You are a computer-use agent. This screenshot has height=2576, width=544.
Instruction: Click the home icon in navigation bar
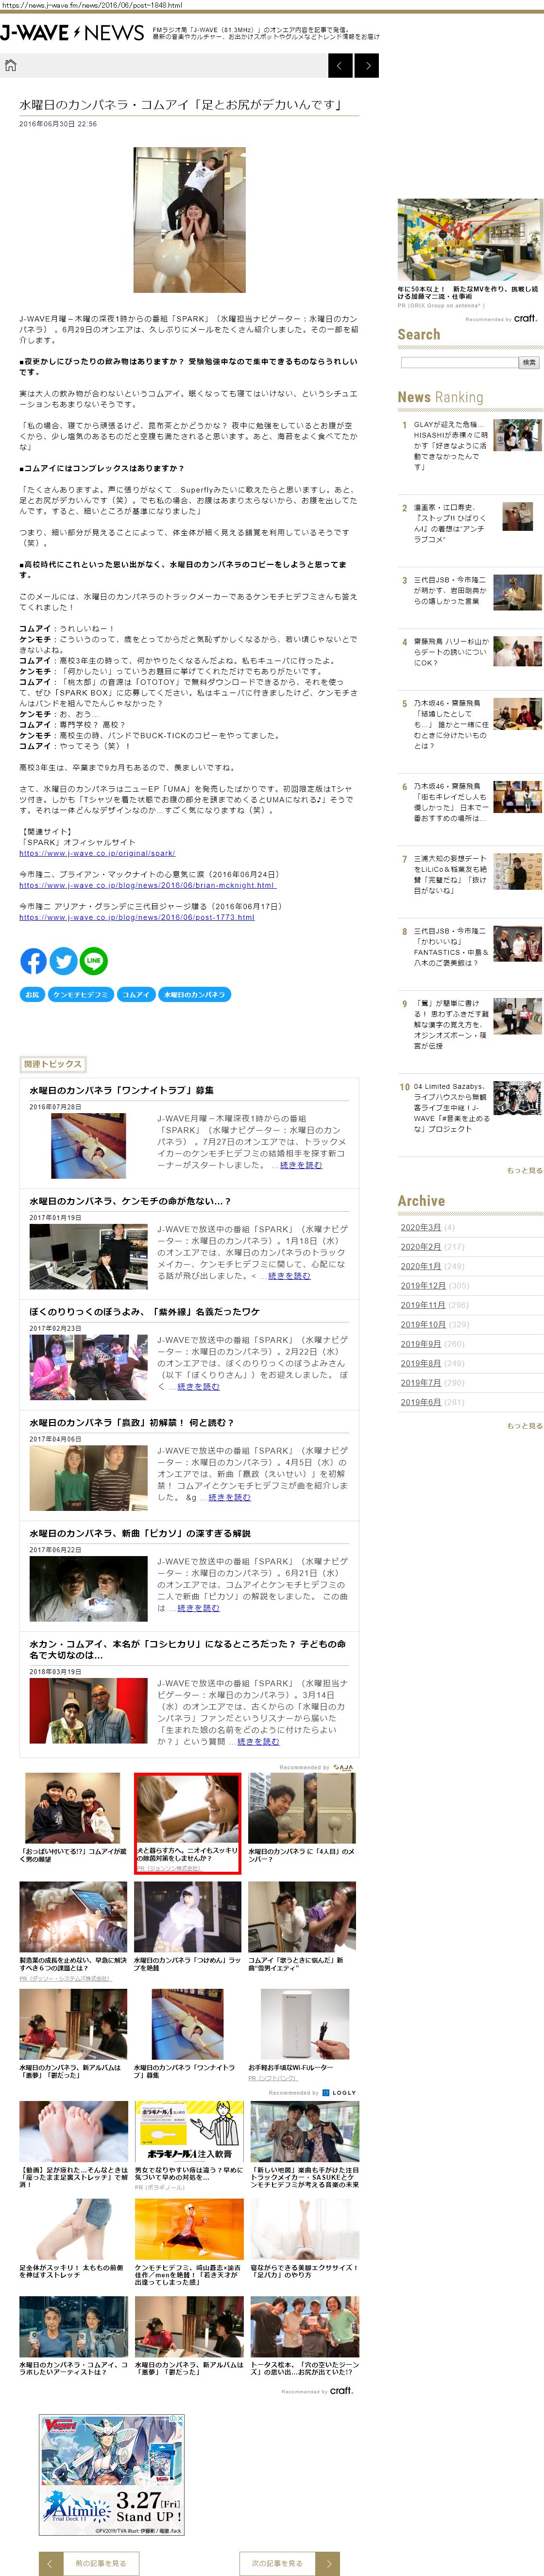(11, 66)
